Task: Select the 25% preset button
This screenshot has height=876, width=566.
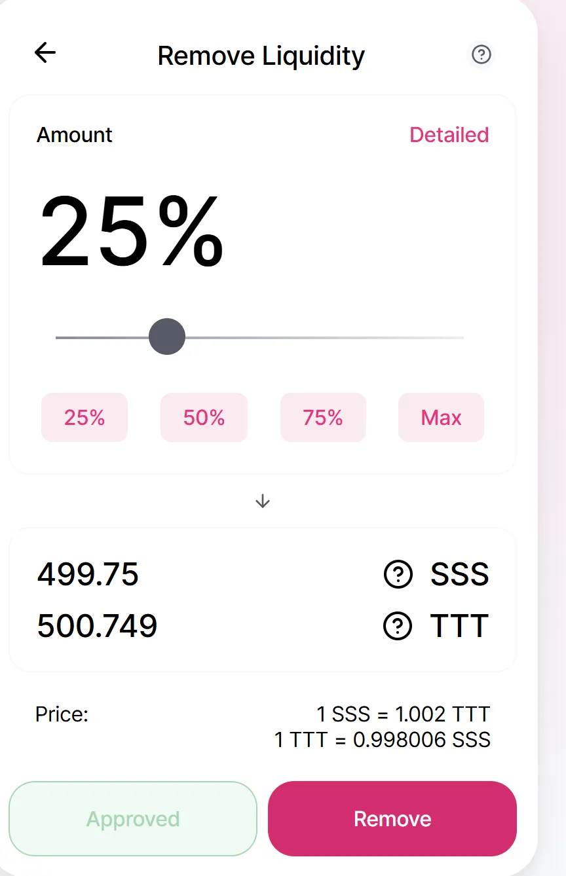Action: coord(85,418)
